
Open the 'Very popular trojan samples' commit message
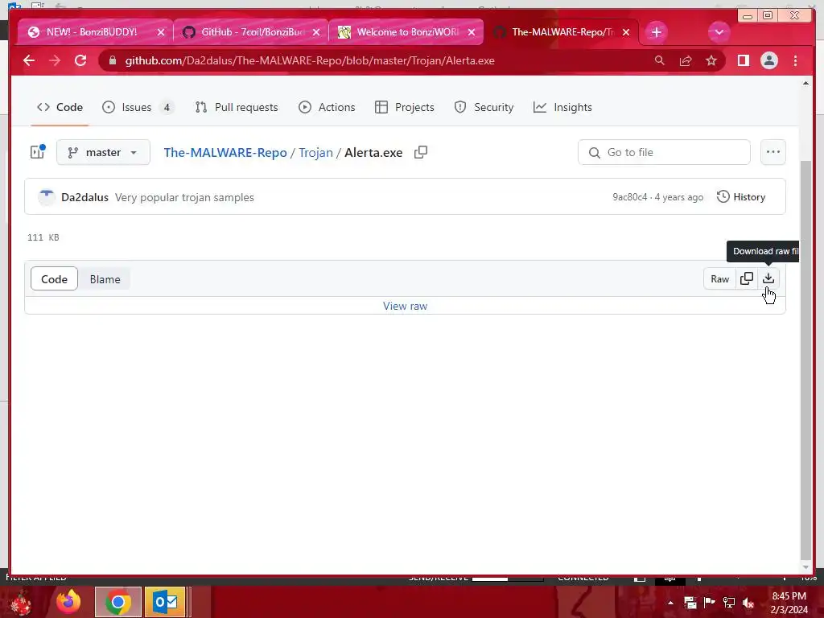184,197
